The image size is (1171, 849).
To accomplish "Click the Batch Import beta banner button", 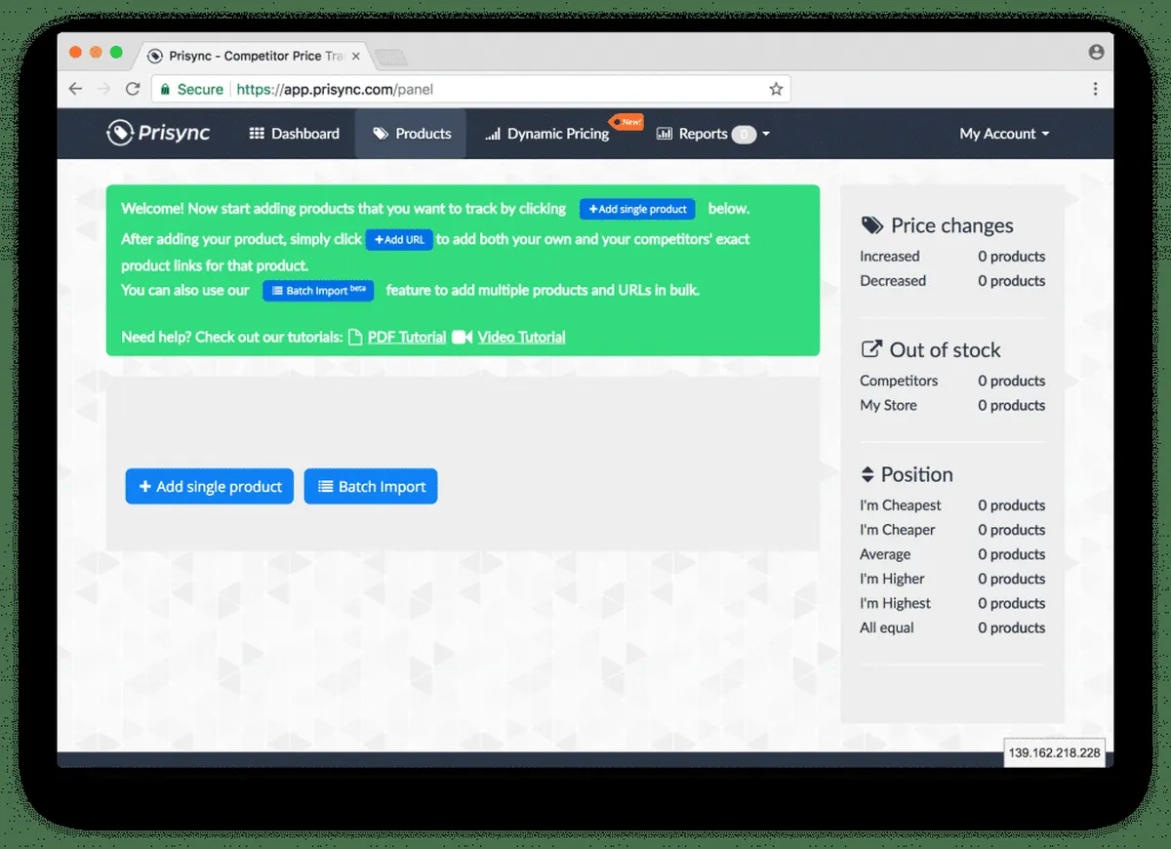I will click(x=318, y=291).
